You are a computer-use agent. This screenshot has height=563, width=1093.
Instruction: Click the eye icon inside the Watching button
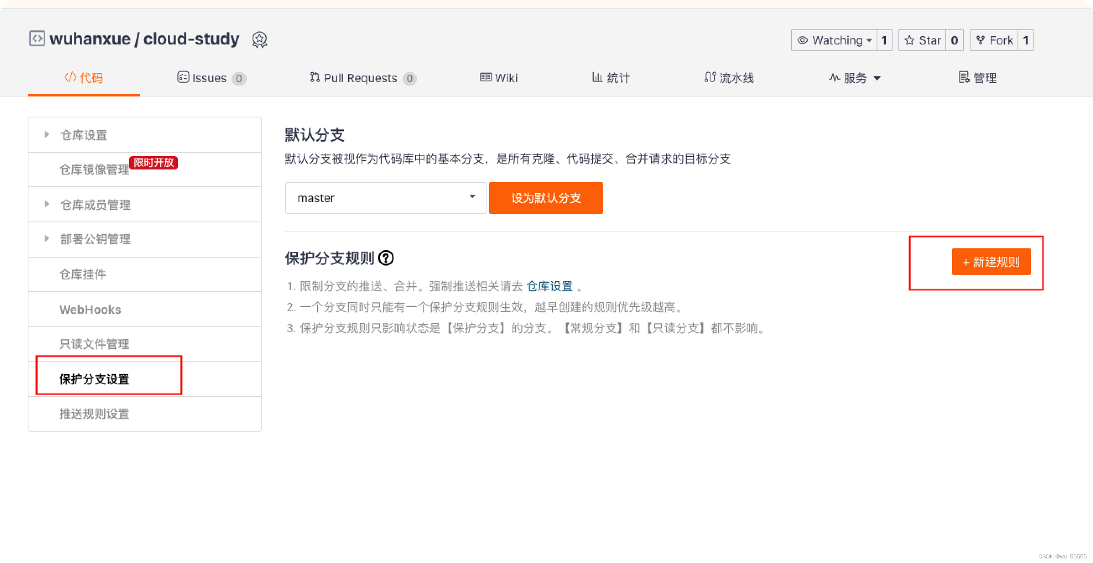(803, 40)
